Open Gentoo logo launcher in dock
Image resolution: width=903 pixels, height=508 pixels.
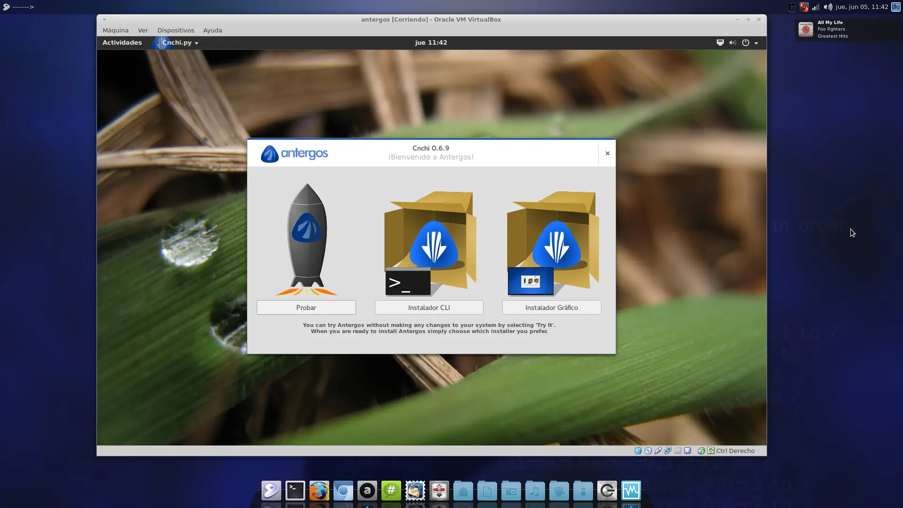click(271, 491)
